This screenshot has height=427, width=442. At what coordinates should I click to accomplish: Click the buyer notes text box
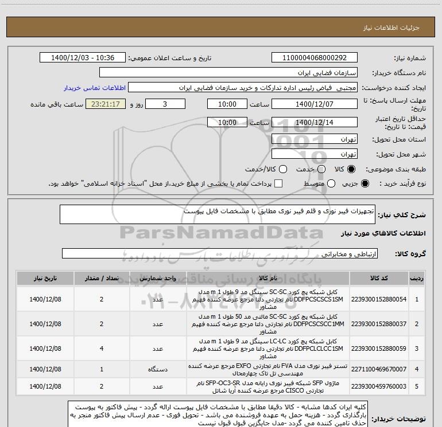(218, 415)
